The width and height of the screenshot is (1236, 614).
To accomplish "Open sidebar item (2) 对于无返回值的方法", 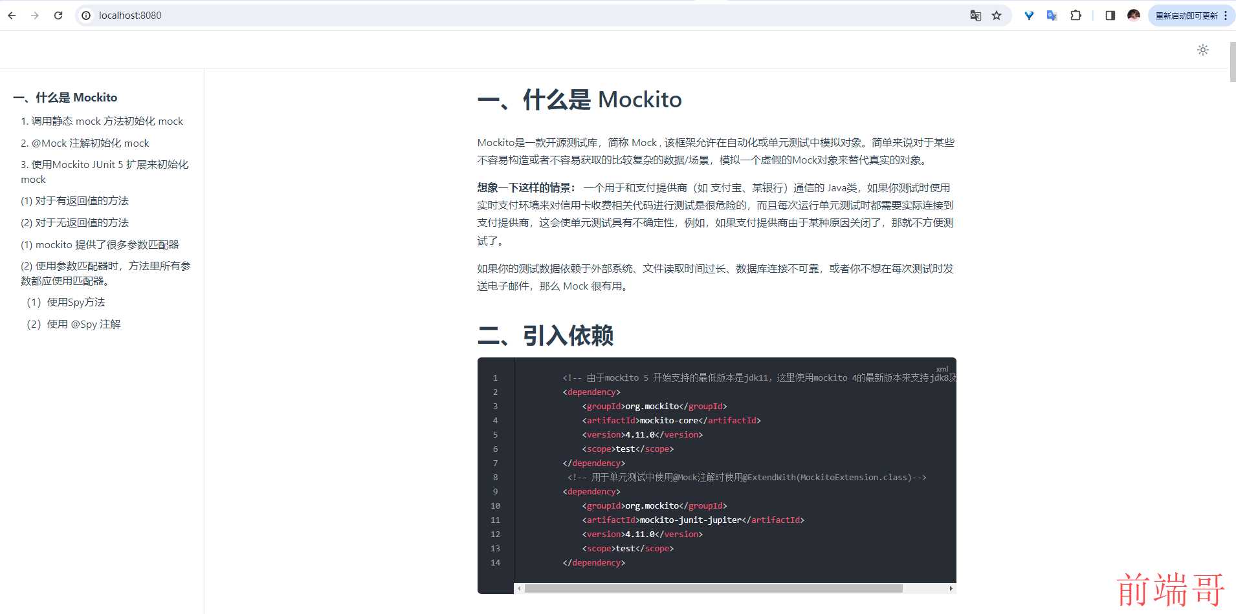I will [x=74, y=223].
